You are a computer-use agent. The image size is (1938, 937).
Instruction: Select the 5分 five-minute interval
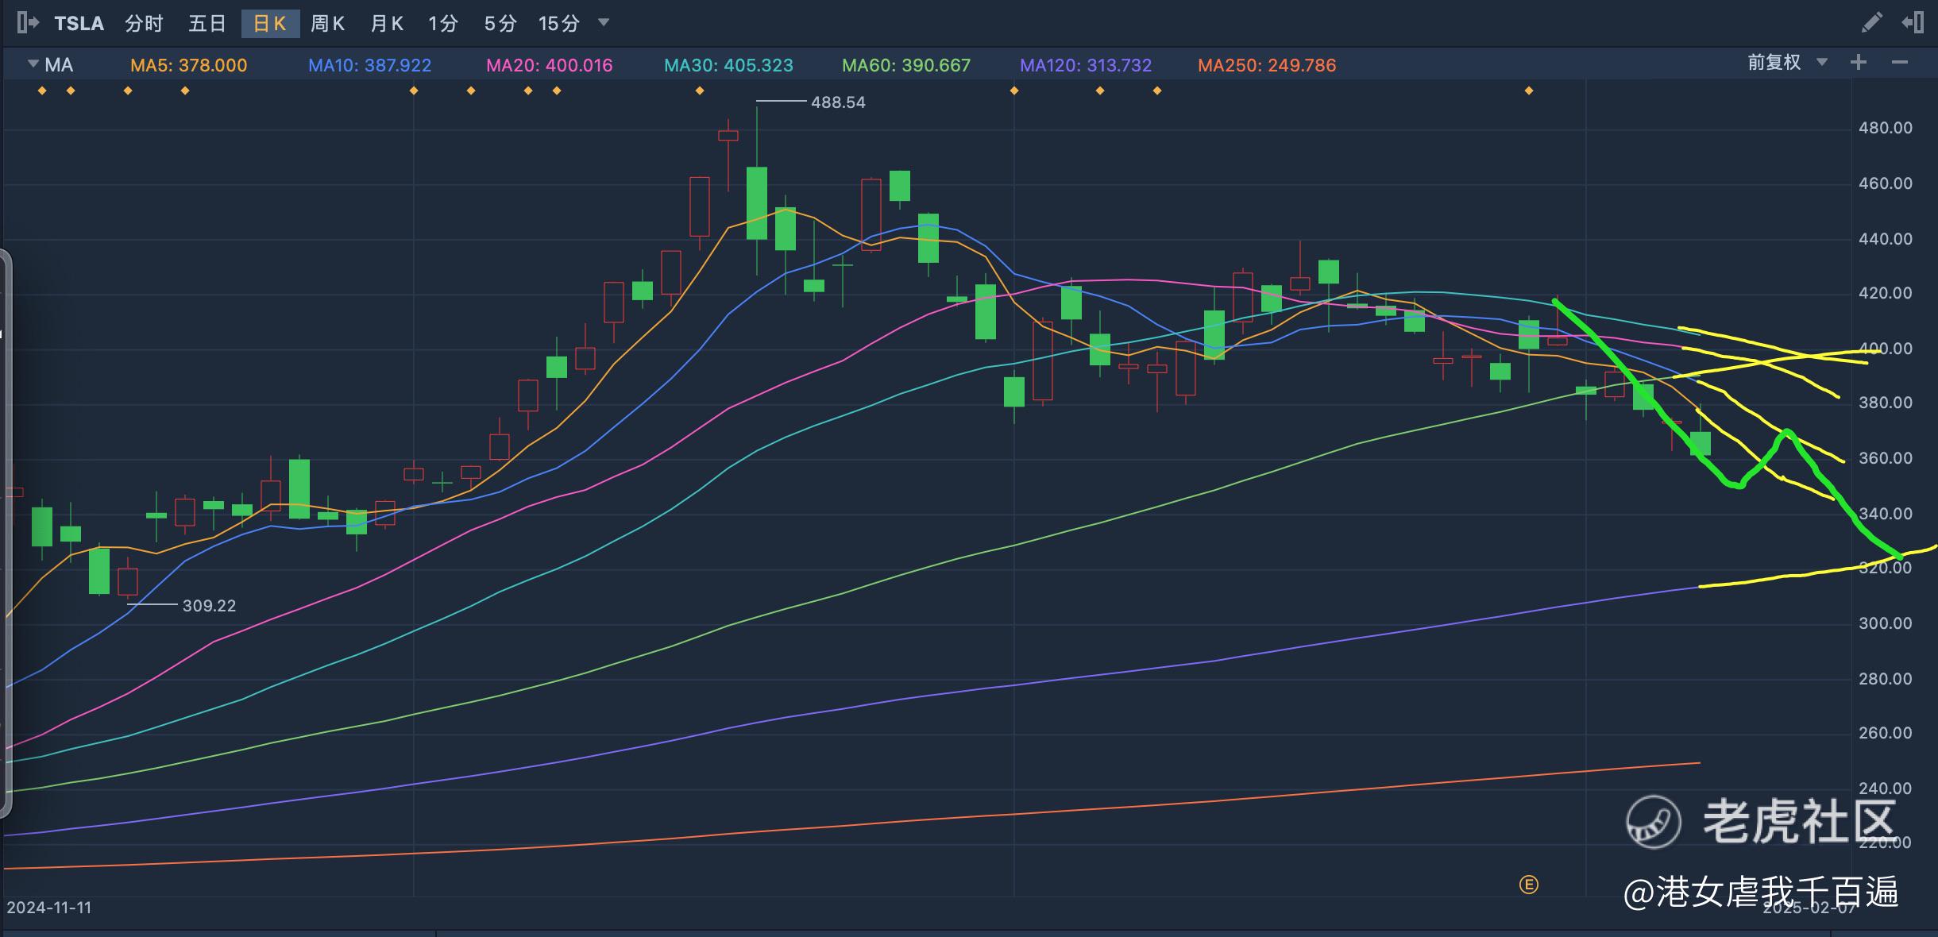click(x=500, y=24)
